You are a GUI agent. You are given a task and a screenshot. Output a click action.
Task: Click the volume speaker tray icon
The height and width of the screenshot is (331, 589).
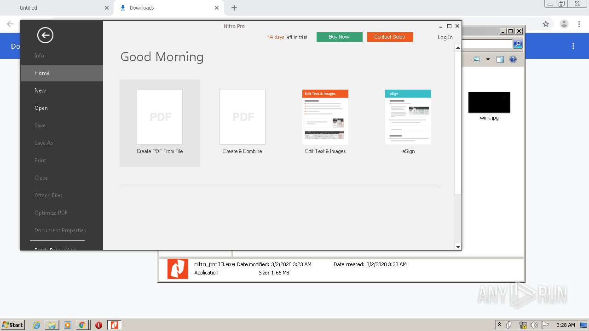point(534,325)
